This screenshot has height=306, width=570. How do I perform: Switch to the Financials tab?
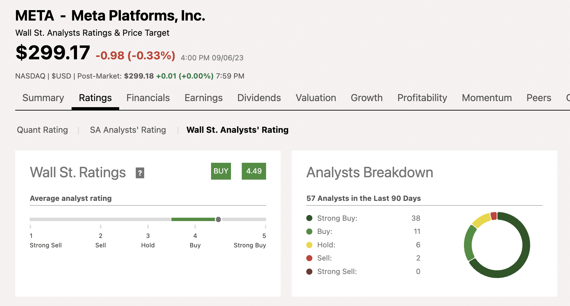point(148,98)
